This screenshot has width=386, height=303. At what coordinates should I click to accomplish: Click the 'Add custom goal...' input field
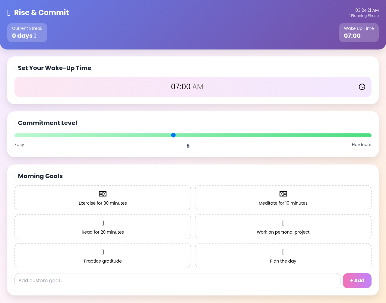click(x=177, y=280)
